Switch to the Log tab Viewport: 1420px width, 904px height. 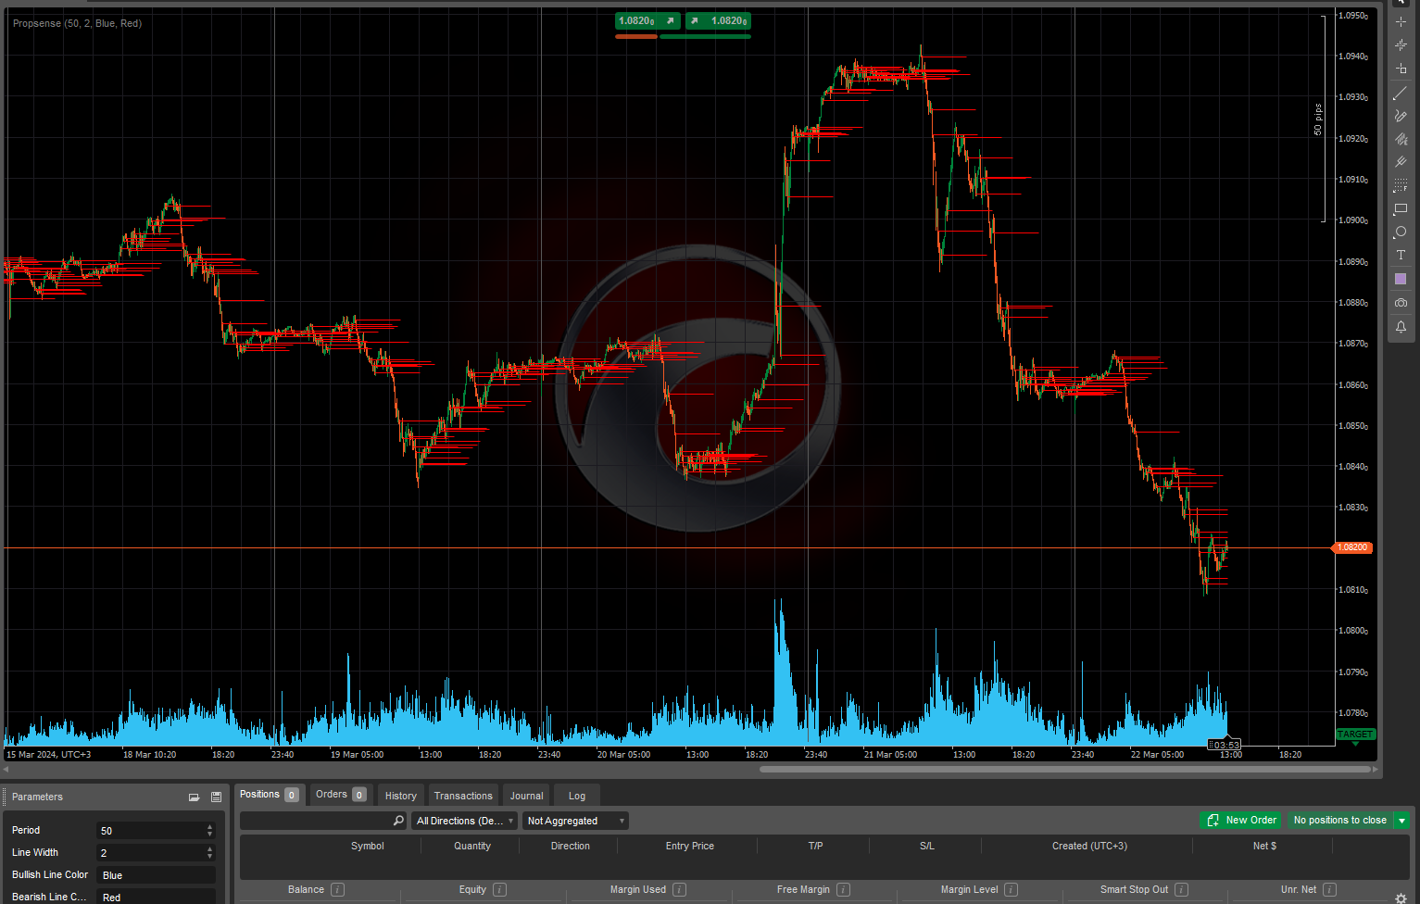click(x=577, y=796)
